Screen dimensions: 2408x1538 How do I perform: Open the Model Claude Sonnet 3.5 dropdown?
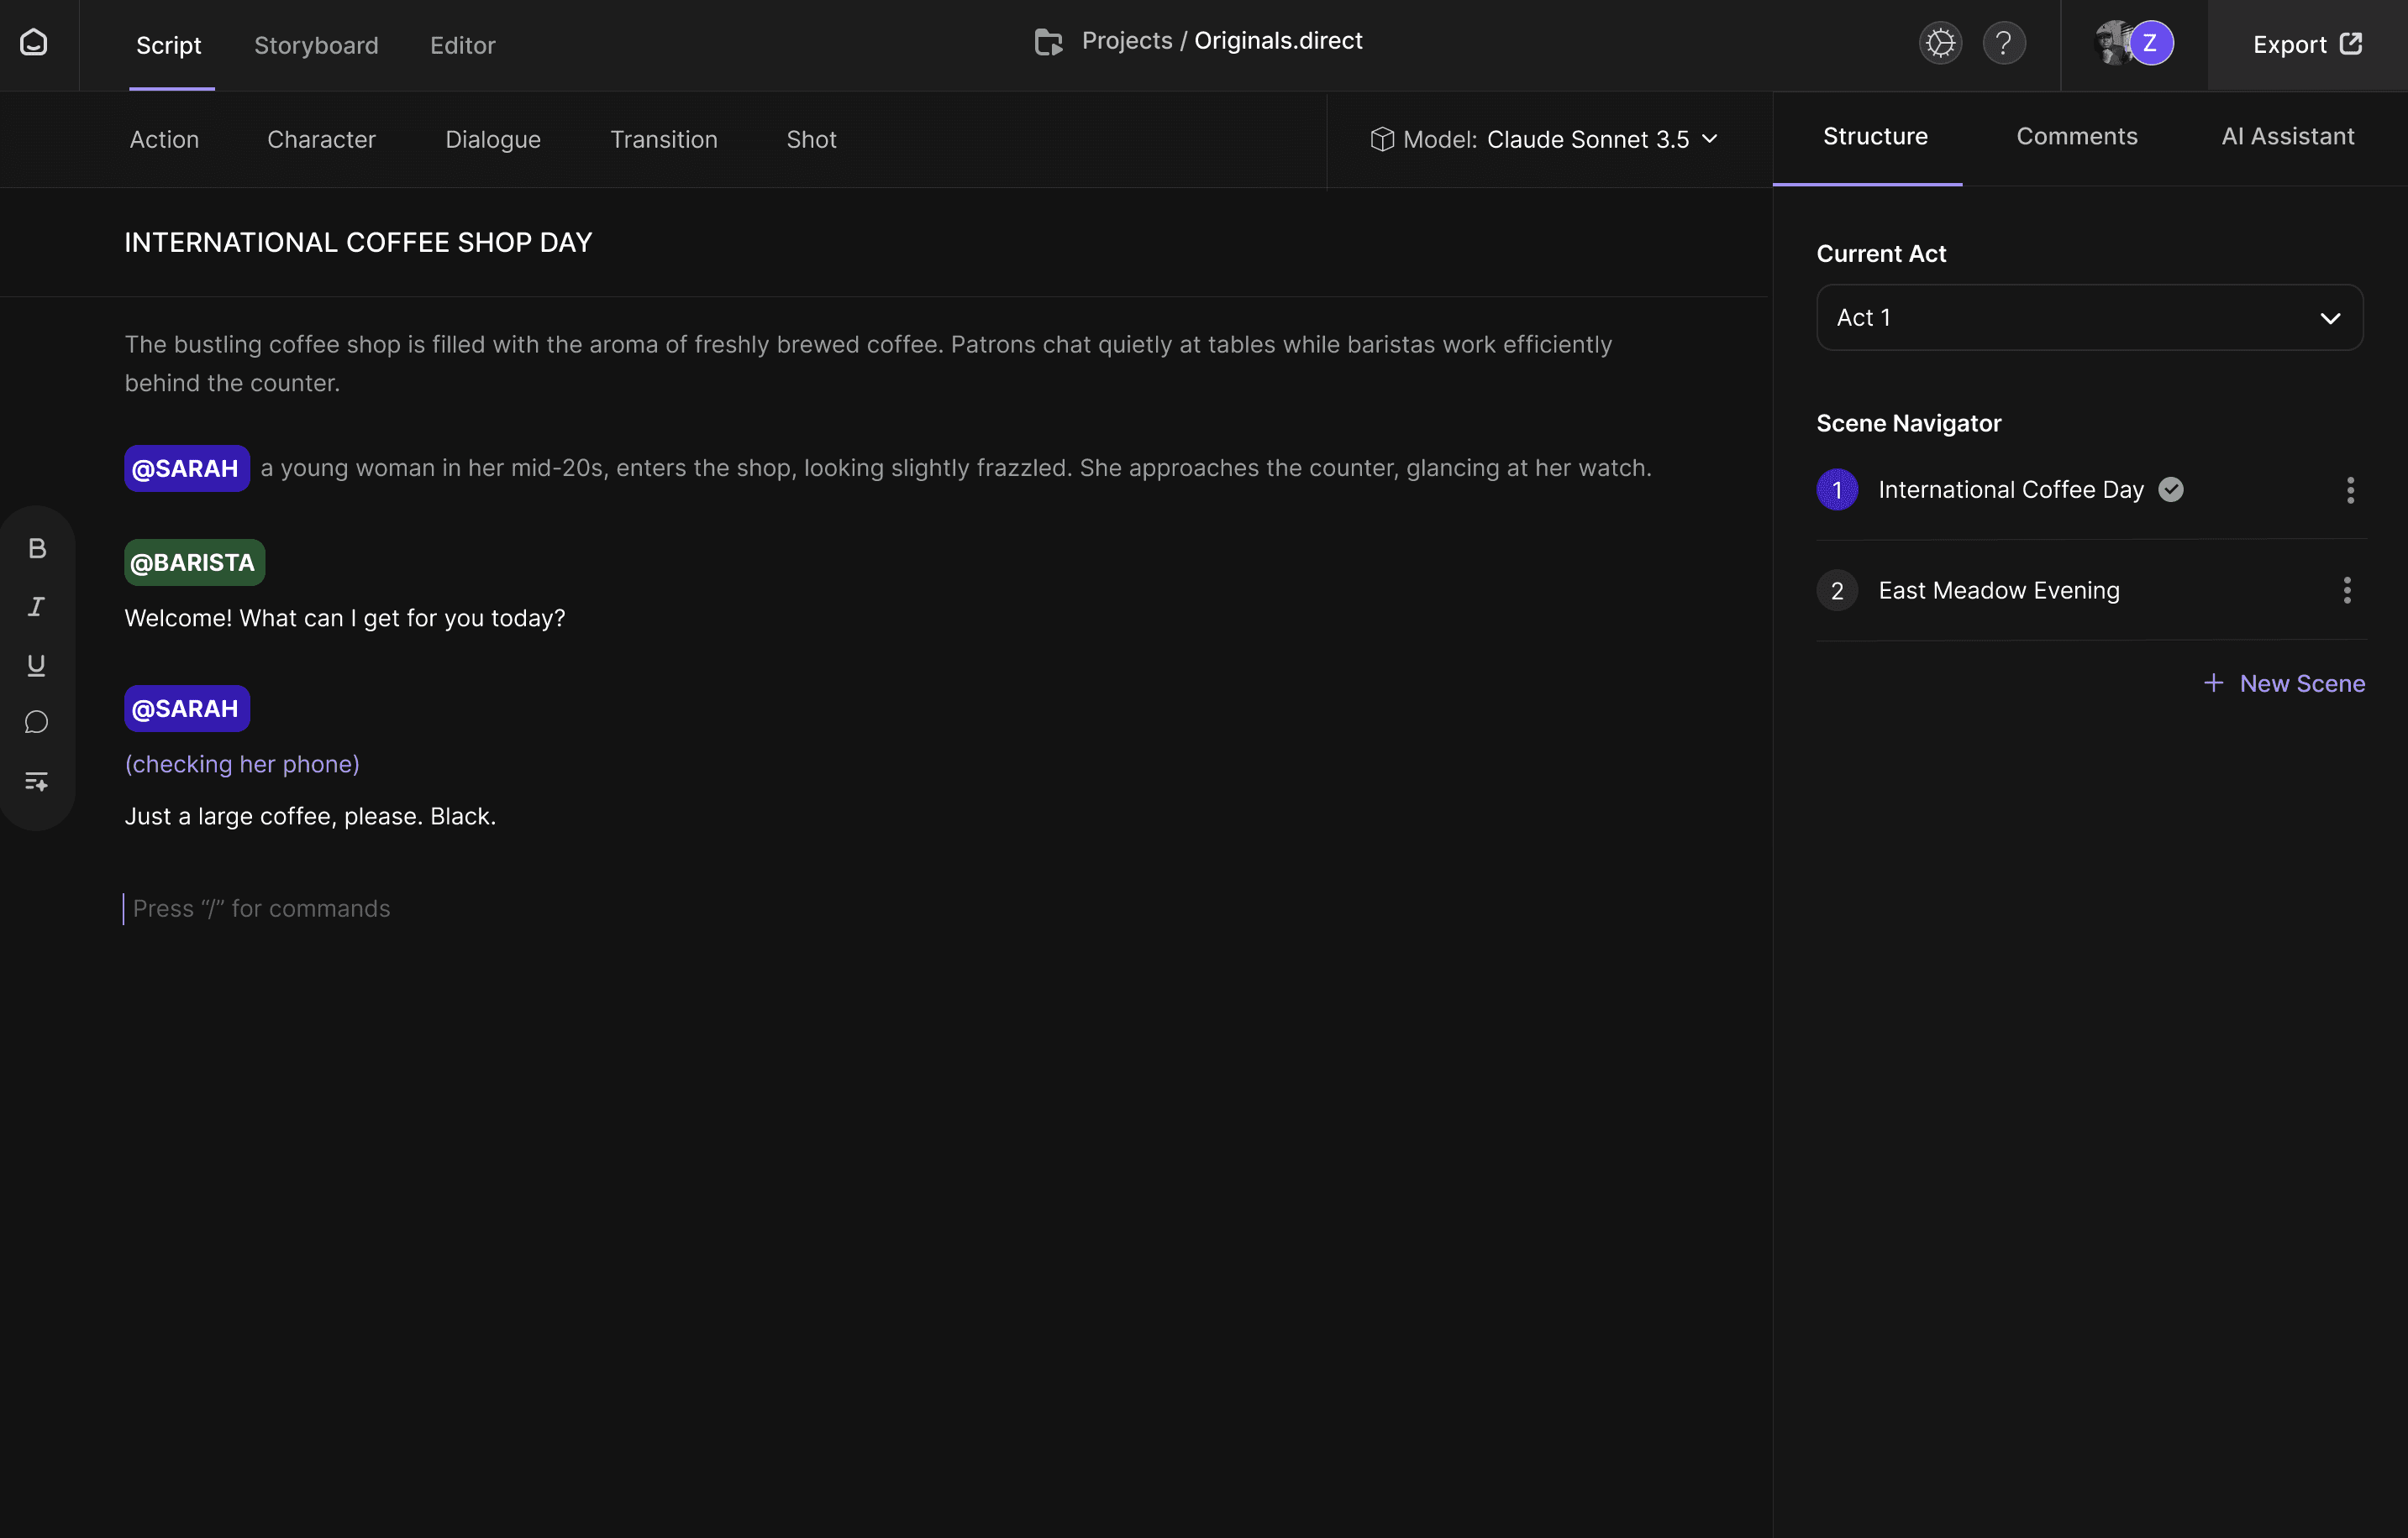click(x=1545, y=140)
